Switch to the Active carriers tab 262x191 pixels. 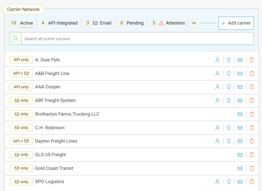click(x=26, y=23)
